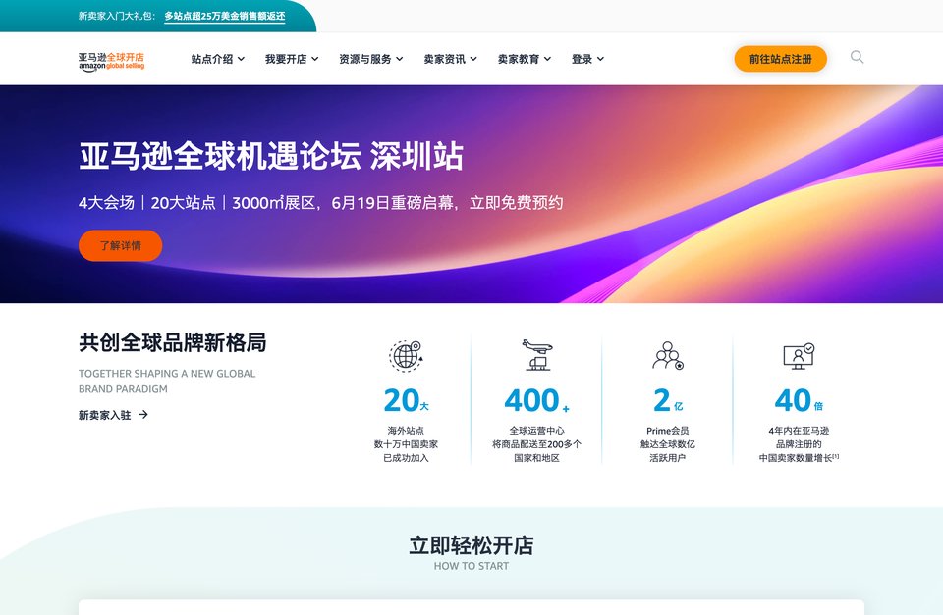
Task: Expand the 资源与服务 menu chevron
Action: pos(400,59)
